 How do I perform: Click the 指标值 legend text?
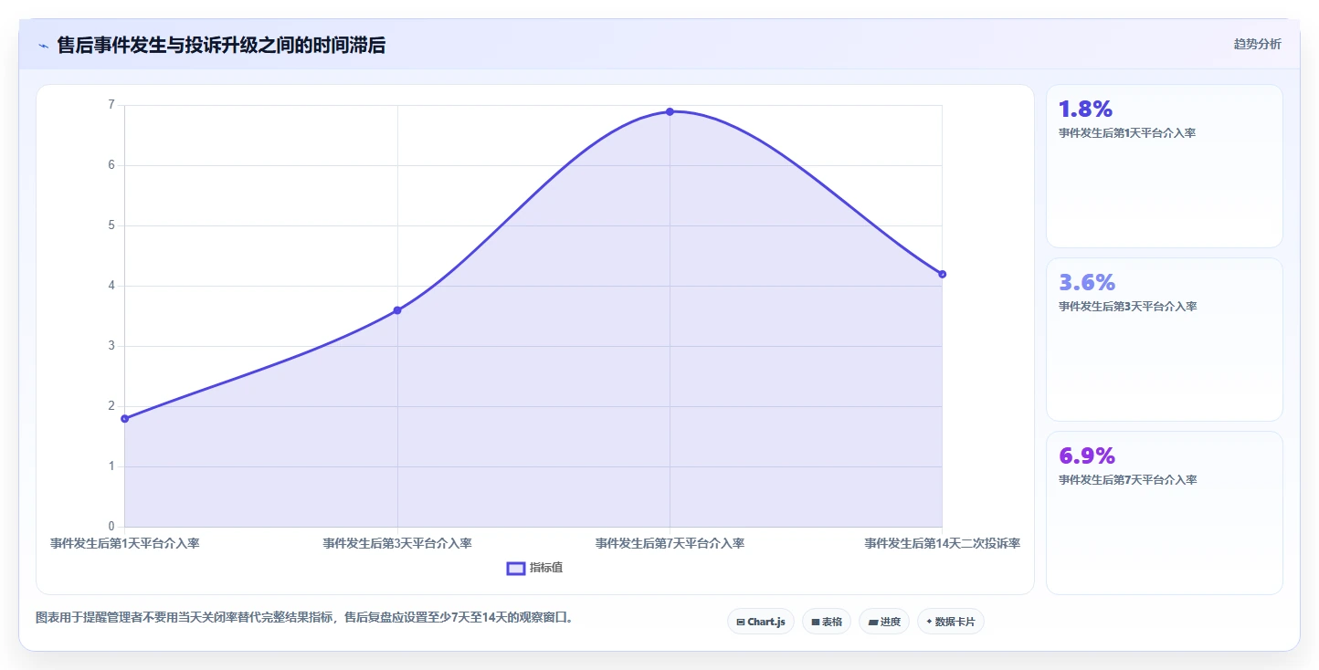(x=546, y=568)
